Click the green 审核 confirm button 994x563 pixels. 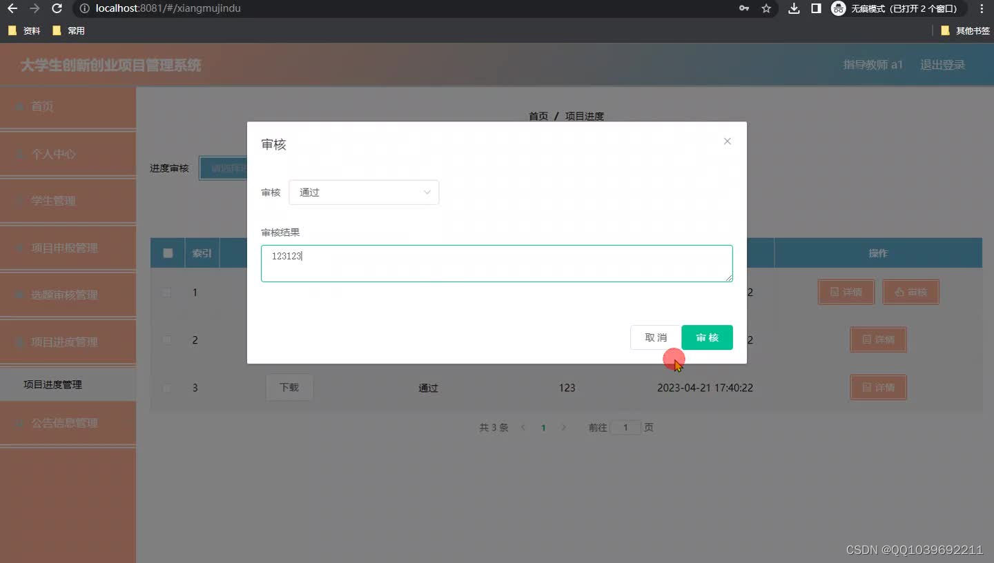[x=706, y=337]
